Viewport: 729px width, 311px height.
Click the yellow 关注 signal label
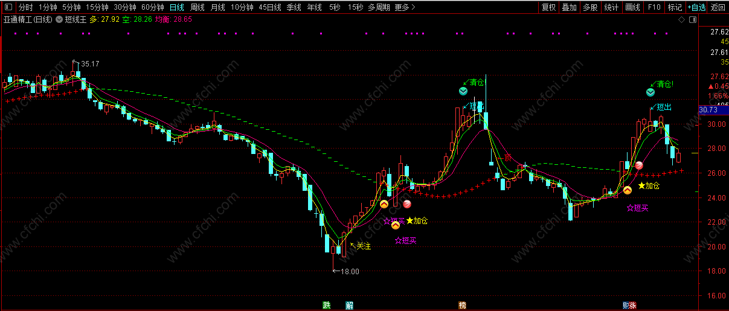tap(364, 246)
